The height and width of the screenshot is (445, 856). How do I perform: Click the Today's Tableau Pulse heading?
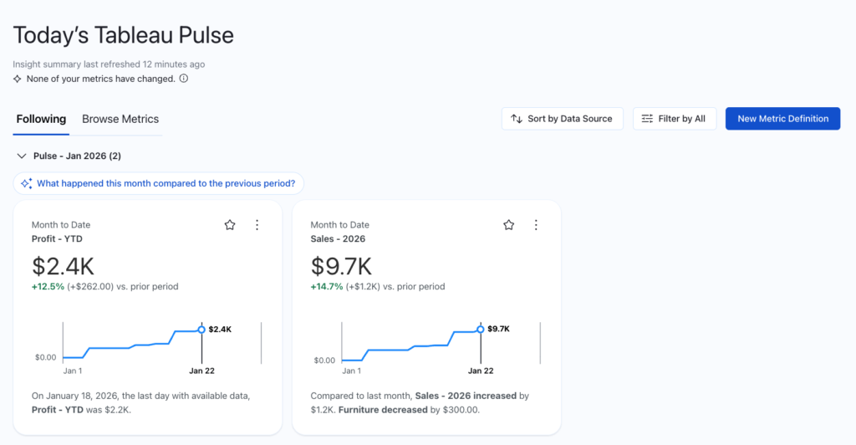[124, 35]
